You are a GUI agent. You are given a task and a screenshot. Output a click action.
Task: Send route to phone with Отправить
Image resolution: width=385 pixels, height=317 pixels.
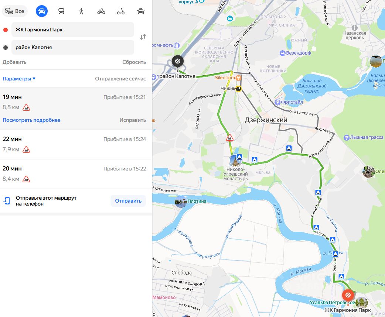pos(128,201)
